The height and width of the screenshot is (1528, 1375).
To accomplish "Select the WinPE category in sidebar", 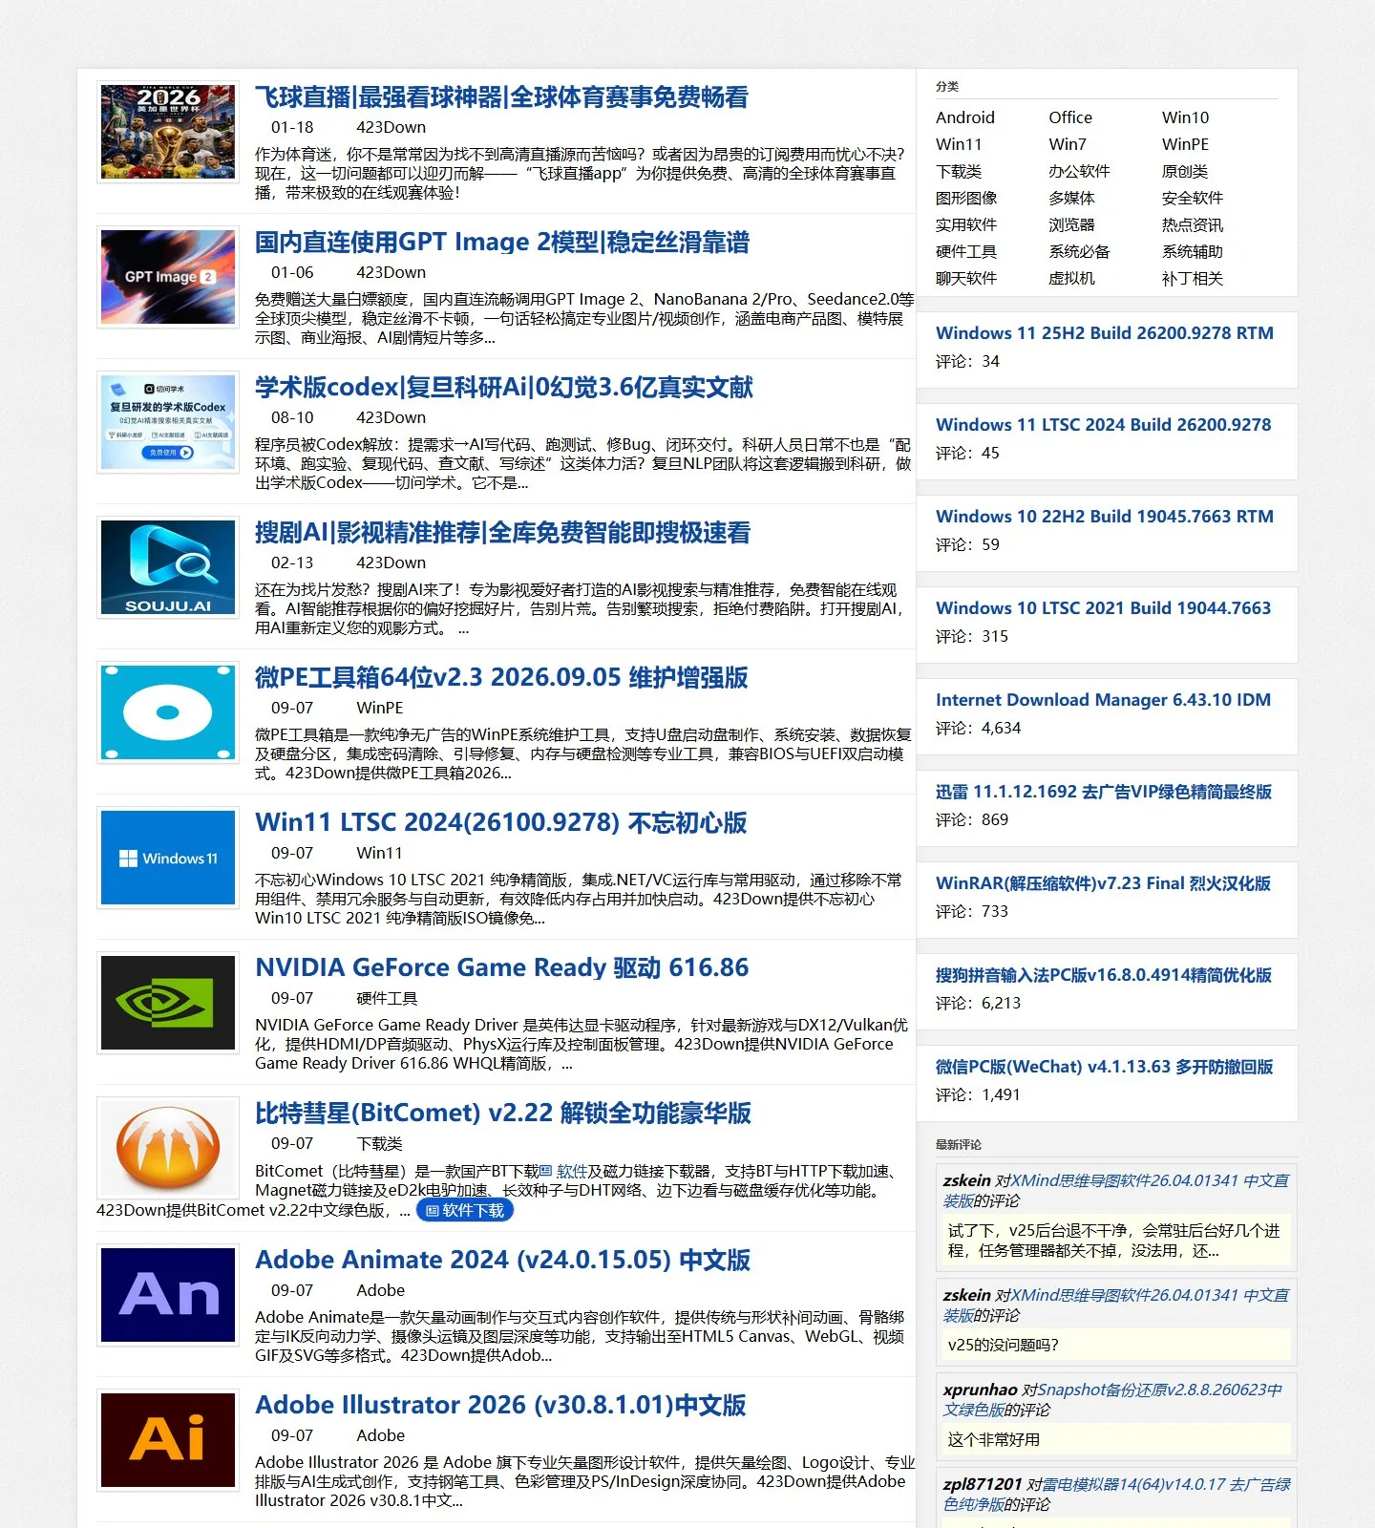I will [1185, 144].
